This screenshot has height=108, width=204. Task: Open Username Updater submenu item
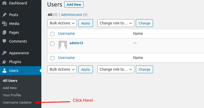point(17,102)
